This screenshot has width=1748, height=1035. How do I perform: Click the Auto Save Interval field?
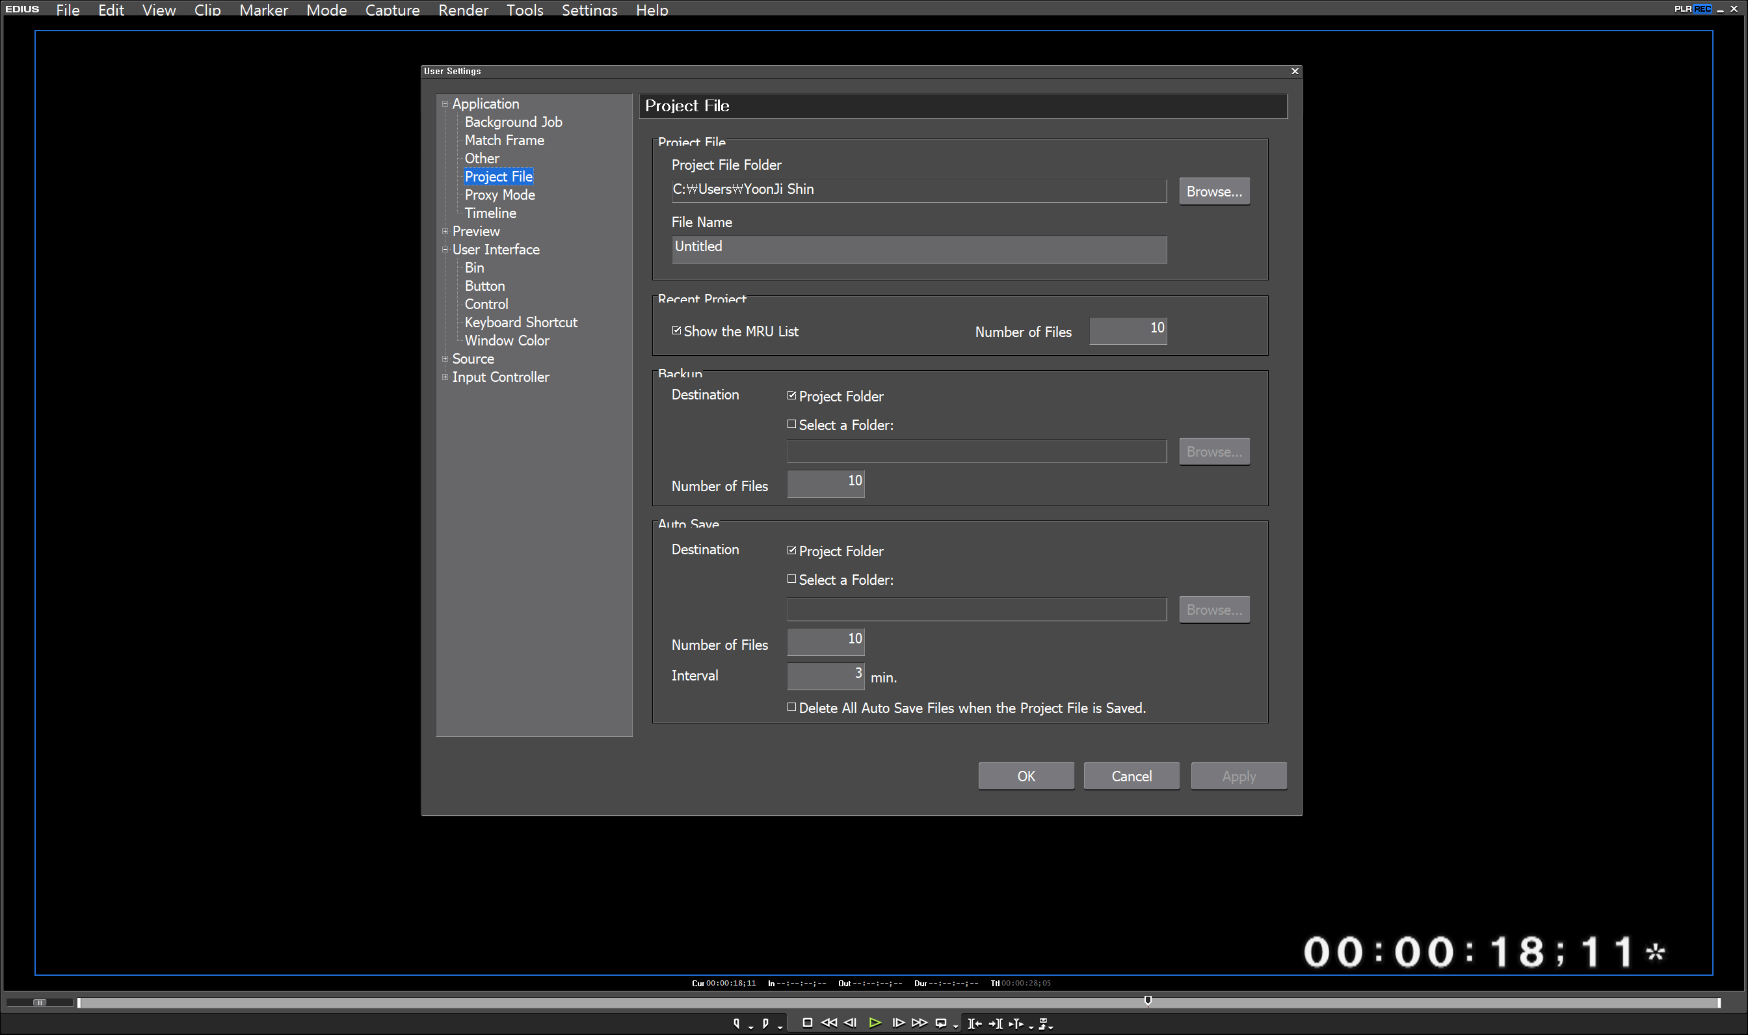(x=825, y=675)
